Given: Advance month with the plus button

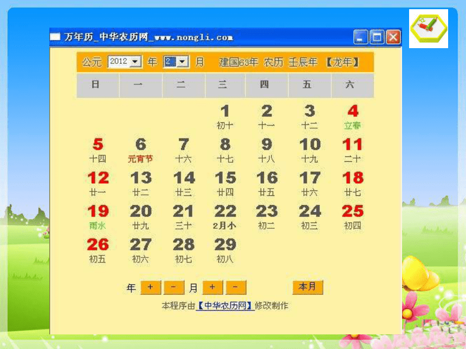Looking at the screenshot, I should click(212, 287).
